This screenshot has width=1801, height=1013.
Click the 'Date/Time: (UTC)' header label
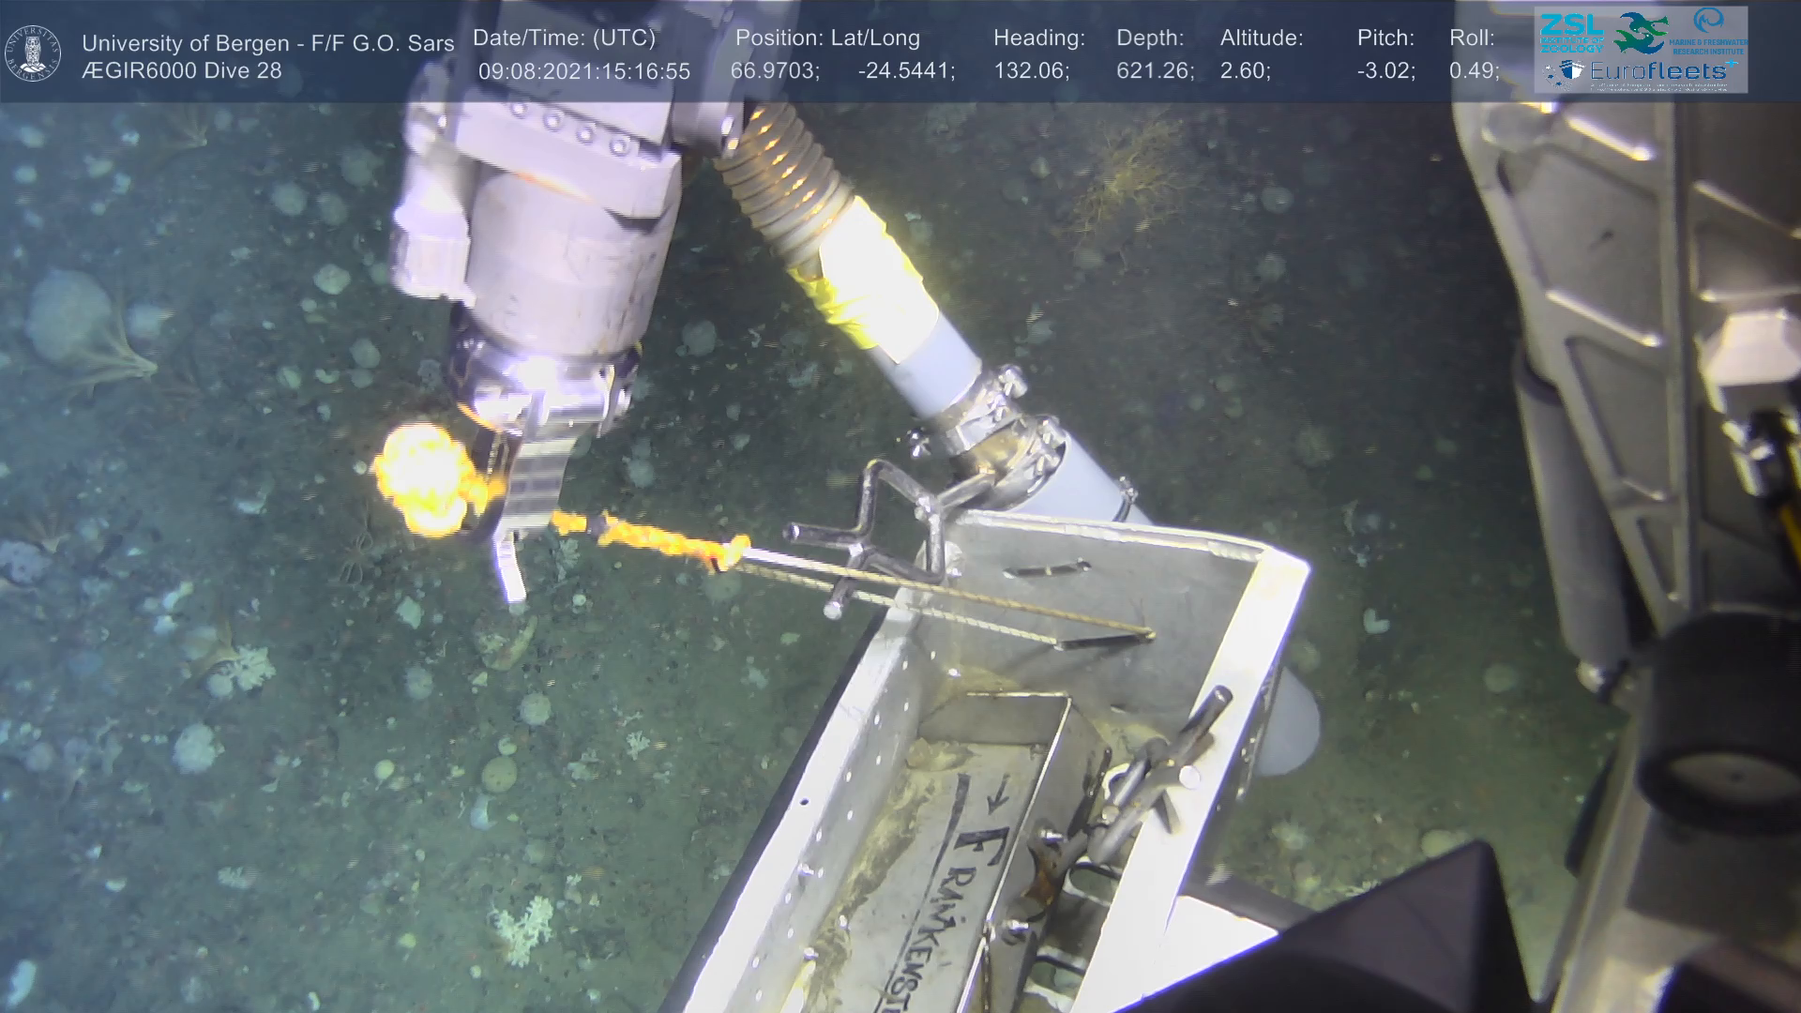(564, 38)
